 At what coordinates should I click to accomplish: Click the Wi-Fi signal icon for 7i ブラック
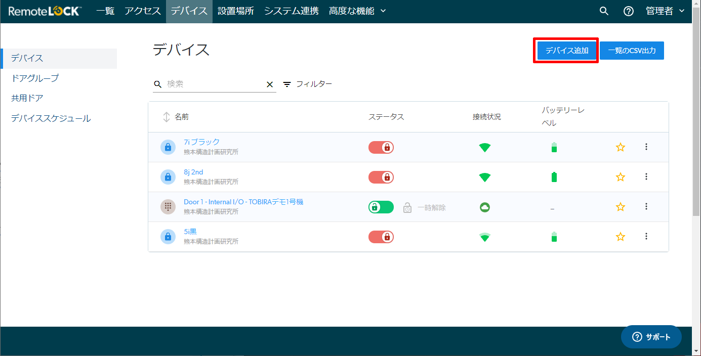click(485, 148)
